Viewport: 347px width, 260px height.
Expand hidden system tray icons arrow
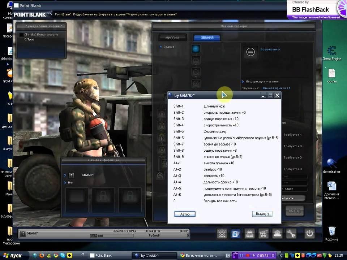pos(281,256)
